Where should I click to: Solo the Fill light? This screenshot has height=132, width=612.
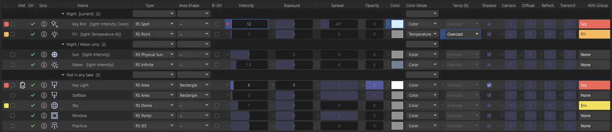tap(44, 34)
